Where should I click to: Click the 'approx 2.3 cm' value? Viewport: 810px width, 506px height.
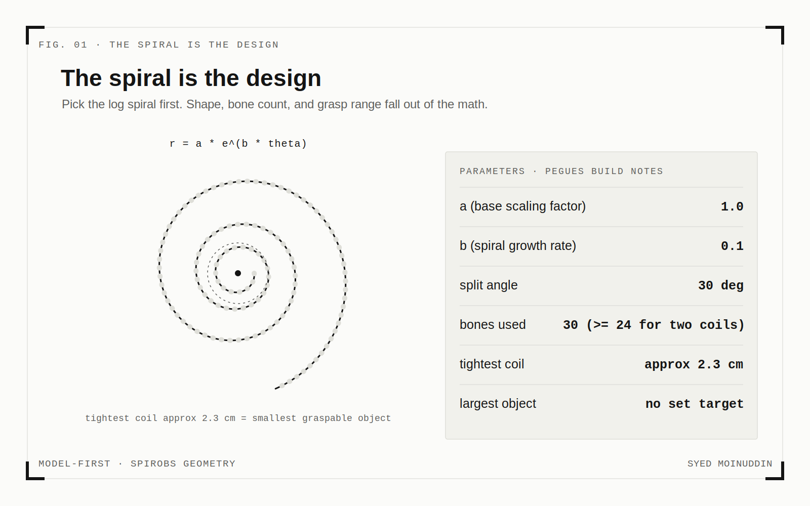point(694,364)
